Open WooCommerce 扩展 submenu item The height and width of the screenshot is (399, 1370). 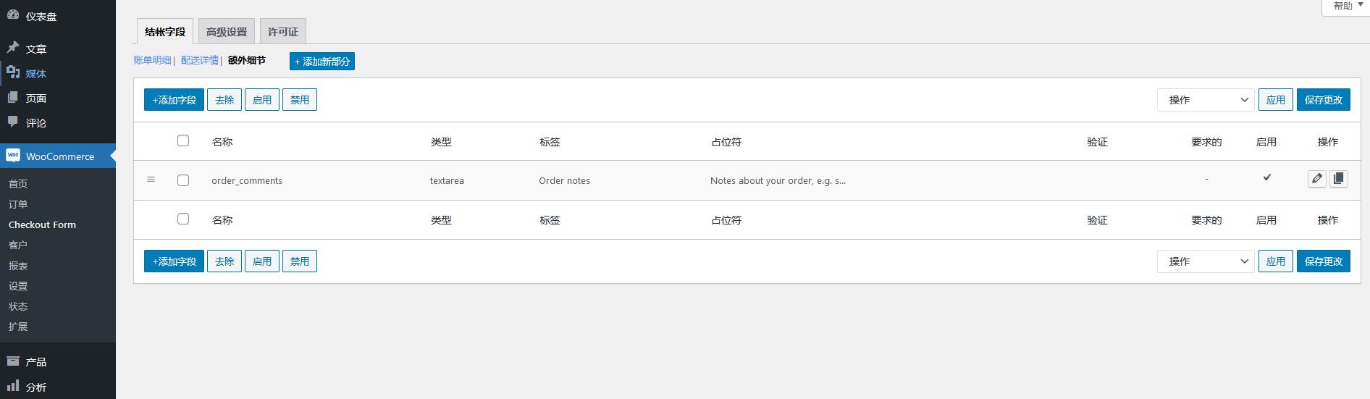(x=18, y=327)
